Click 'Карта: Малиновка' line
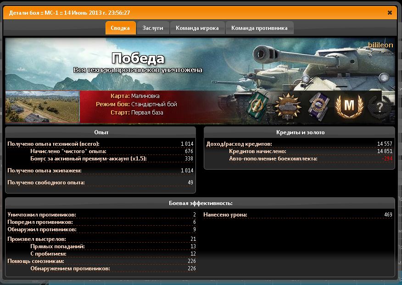Viewport: 402px width, 285px height. (135, 96)
